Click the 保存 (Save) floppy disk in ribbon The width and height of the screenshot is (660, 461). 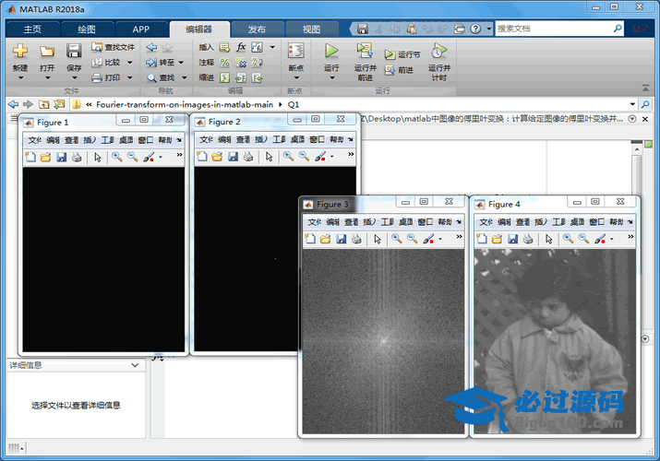pyautogui.click(x=74, y=51)
